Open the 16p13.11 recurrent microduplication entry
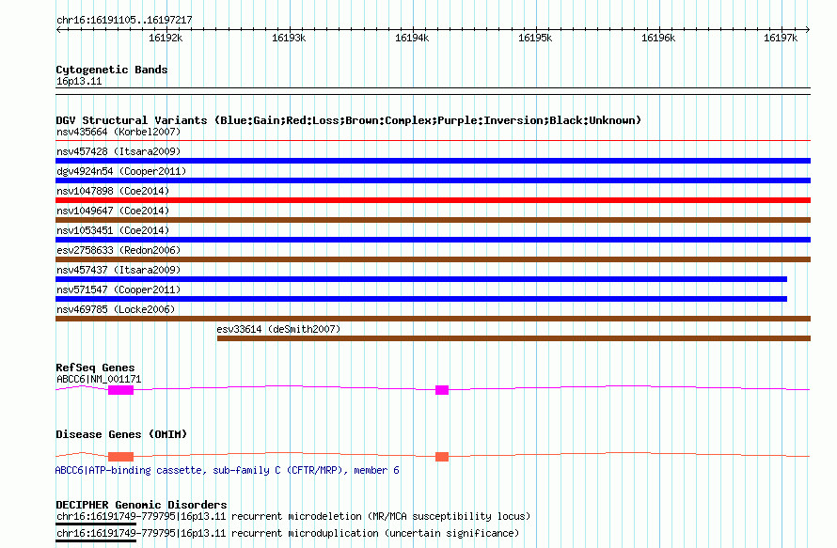 pos(288,533)
